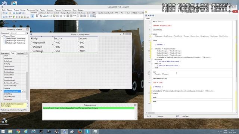
Task: Stop the program using the stop icon
Action: (x=19, y=17)
